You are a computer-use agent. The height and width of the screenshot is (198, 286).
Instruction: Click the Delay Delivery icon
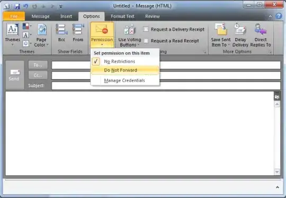point(240,35)
